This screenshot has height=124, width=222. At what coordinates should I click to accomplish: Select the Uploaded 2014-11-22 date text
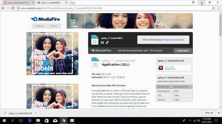[108, 77]
